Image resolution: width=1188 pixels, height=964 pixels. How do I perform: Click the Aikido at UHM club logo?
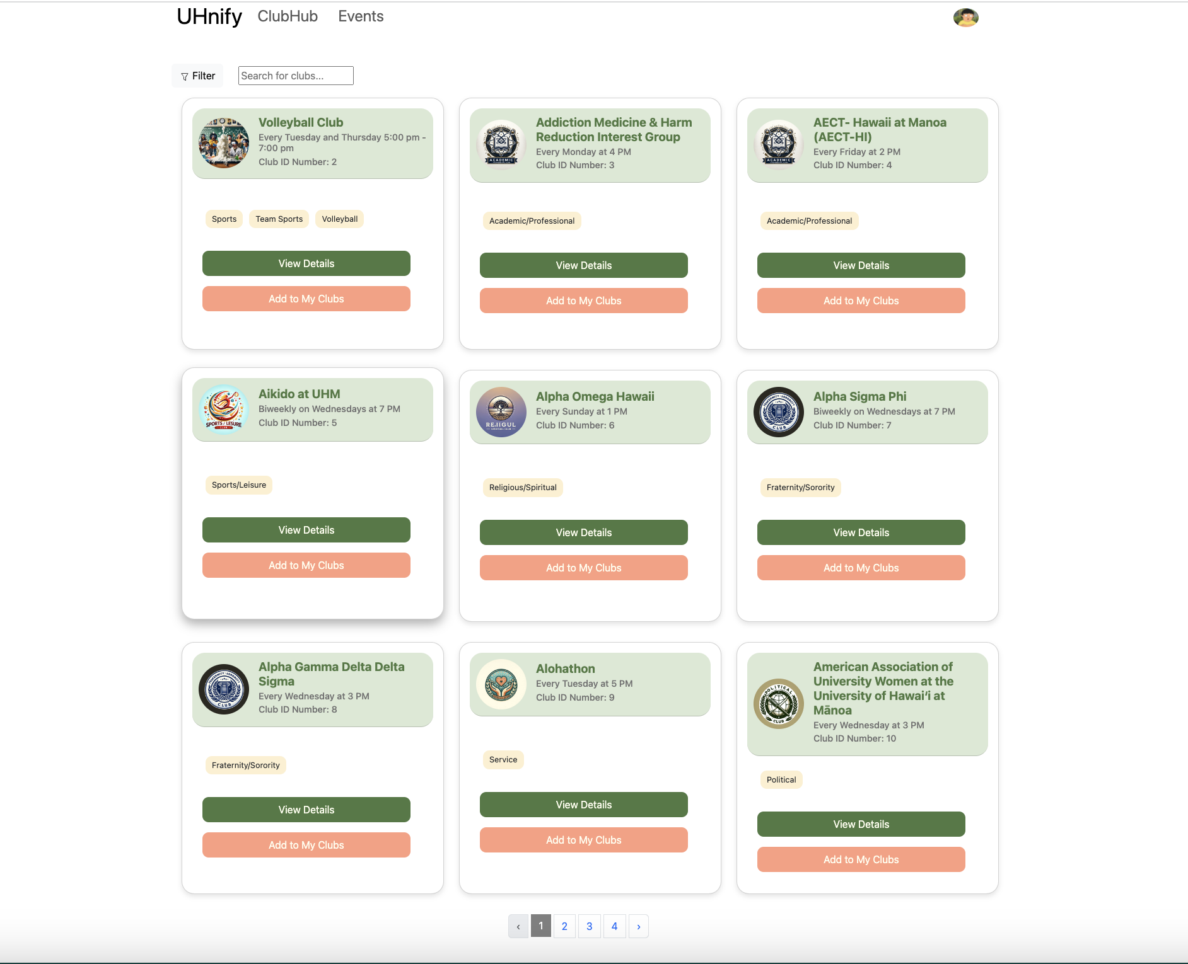pyautogui.click(x=224, y=409)
